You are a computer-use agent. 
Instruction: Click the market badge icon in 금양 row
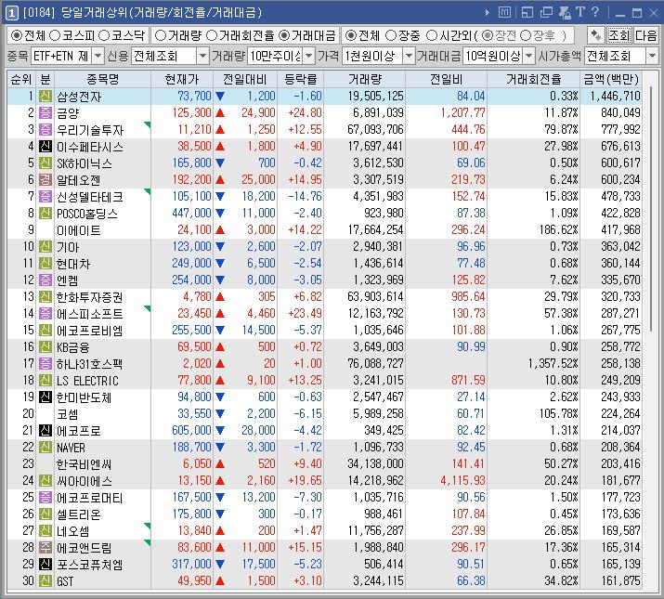pos(46,112)
